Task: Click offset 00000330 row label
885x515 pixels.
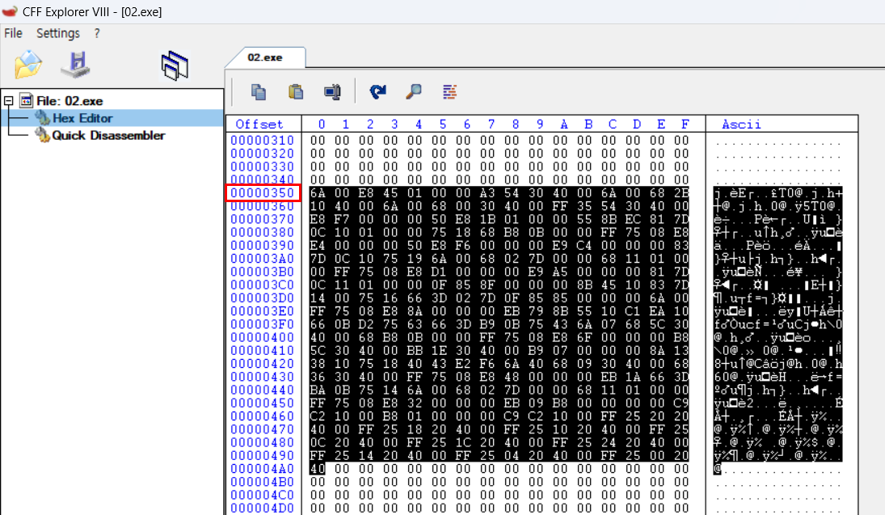Action: 263,167
